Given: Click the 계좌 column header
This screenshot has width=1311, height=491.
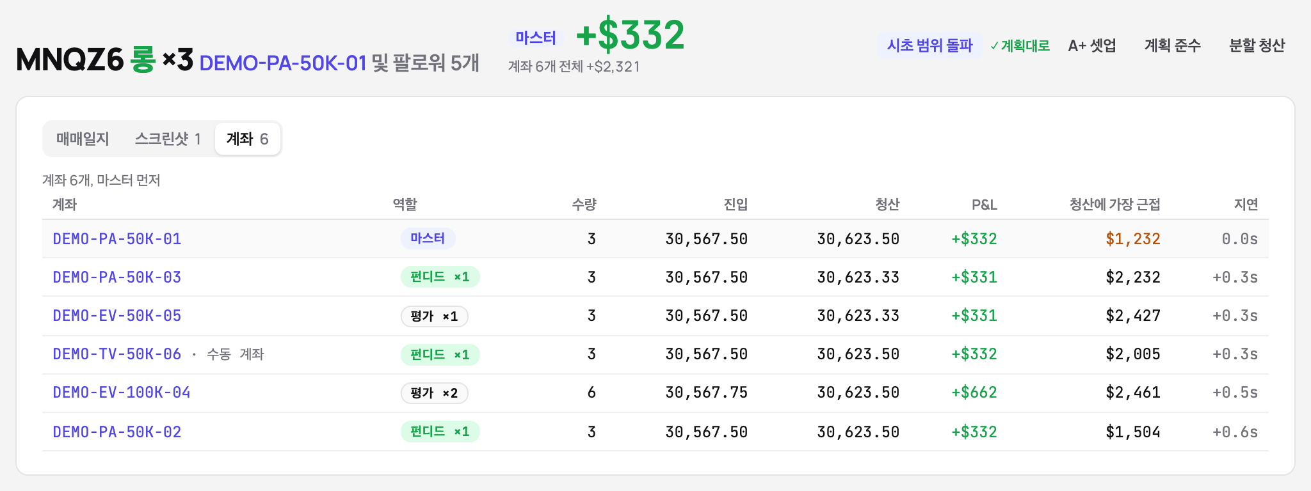Looking at the screenshot, I should tap(65, 205).
